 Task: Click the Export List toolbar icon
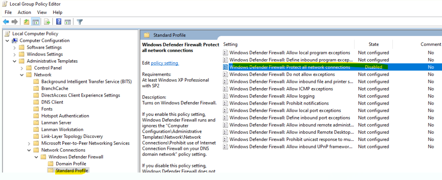(47, 22)
